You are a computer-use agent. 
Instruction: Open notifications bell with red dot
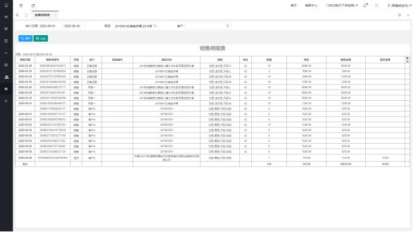pyautogui.click(x=365, y=5)
